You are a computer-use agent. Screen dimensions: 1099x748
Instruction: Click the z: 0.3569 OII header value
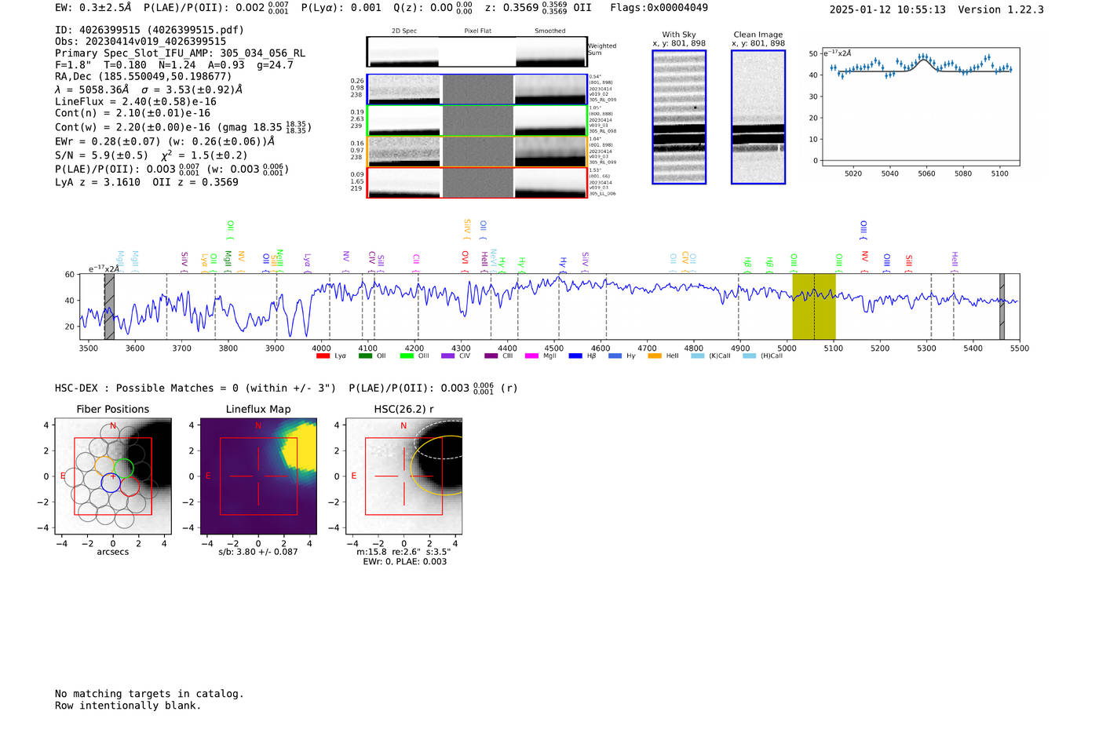click(539, 8)
